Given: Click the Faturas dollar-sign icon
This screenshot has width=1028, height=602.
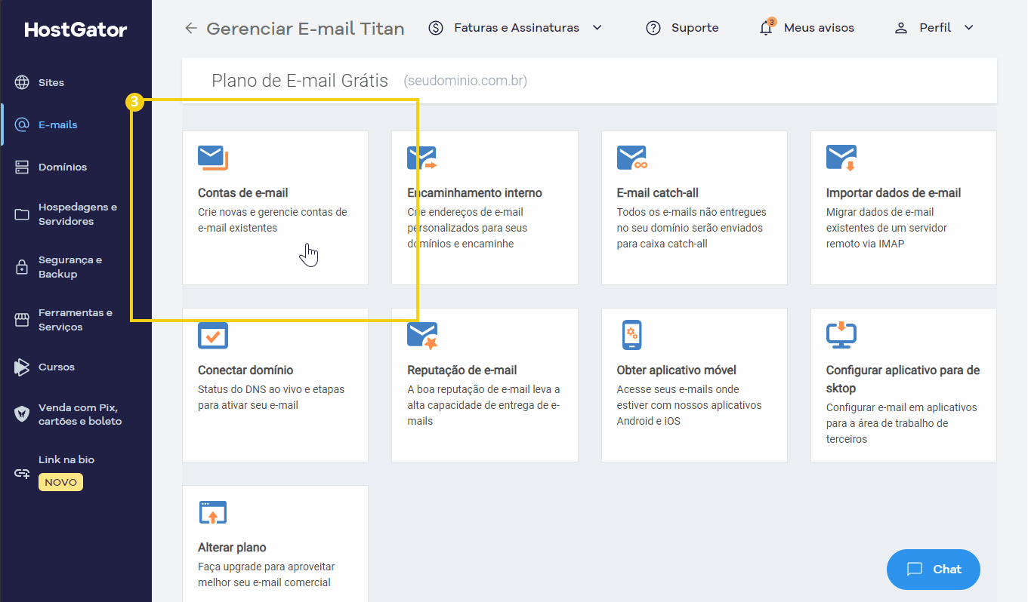Looking at the screenshot, I should [x=436, y=28].
